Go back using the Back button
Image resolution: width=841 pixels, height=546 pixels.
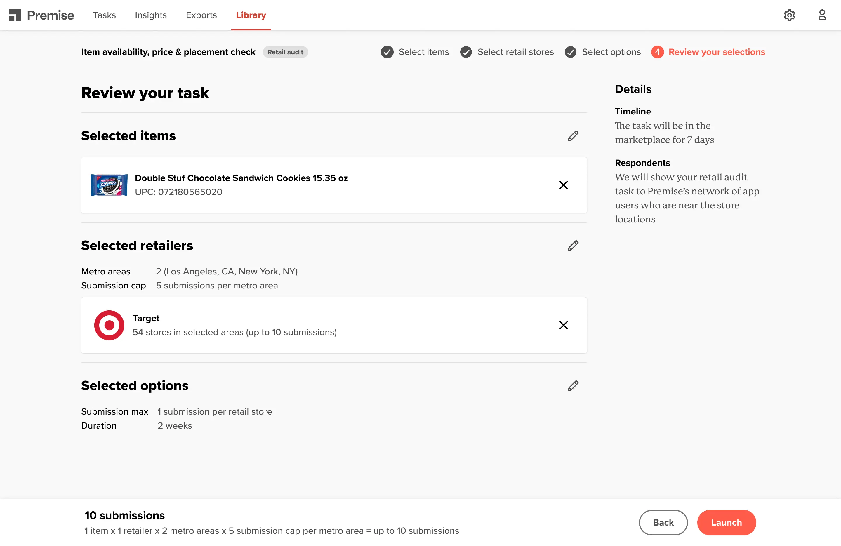click(x=663, y=522)
